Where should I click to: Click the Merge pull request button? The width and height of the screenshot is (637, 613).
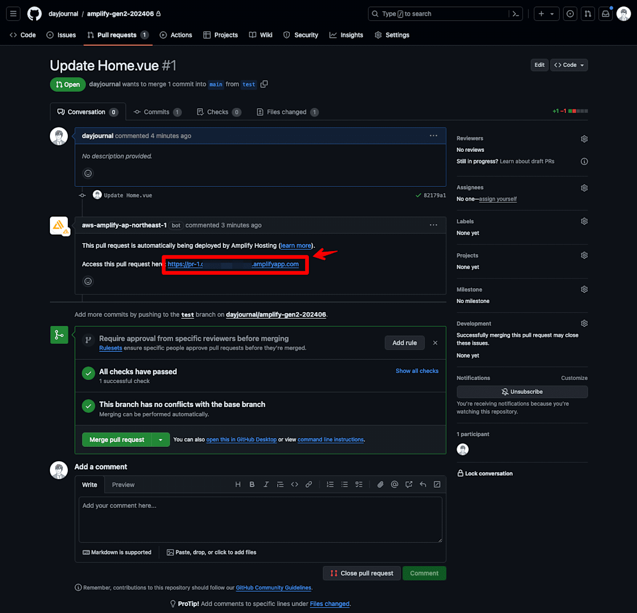click(x=117, y=439)
